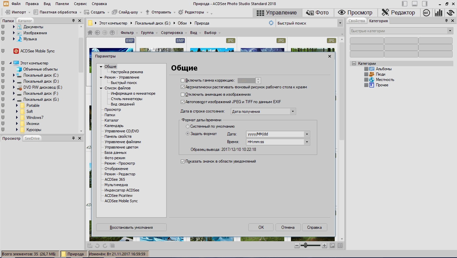Image resolution: width=457 pixels, height=258 pixels.
Task: Toggle the Люди category checkbox
Action: click(366, 74)
